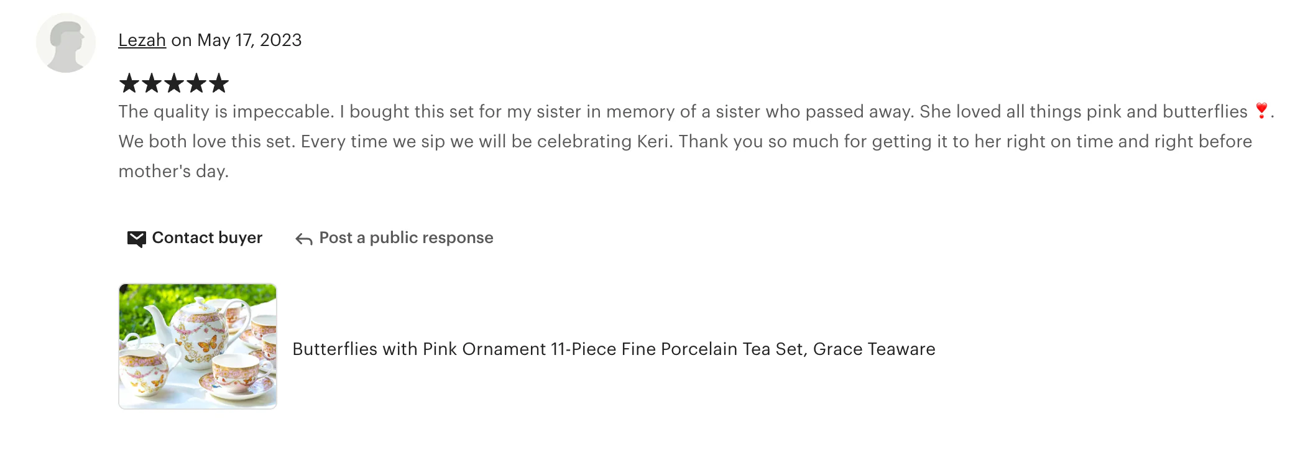This screenshot has height=465, width=1313.
Task: Click the buyer's grey profile avatar
Action: (66, 43)
